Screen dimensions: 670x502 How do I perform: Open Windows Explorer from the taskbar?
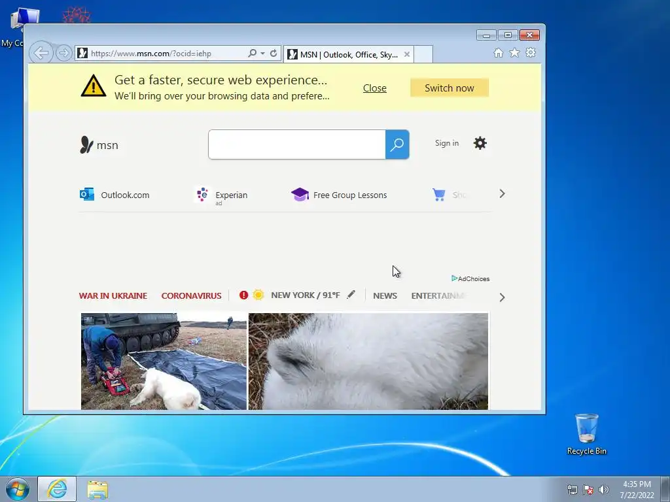[x=98, y=489]
